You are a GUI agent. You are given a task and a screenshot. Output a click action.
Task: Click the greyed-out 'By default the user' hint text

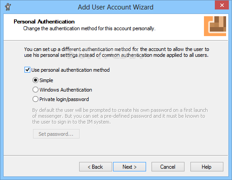[x=120, y=116]
